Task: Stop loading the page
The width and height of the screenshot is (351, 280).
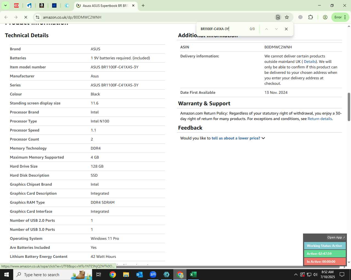Action: [26, 17]
